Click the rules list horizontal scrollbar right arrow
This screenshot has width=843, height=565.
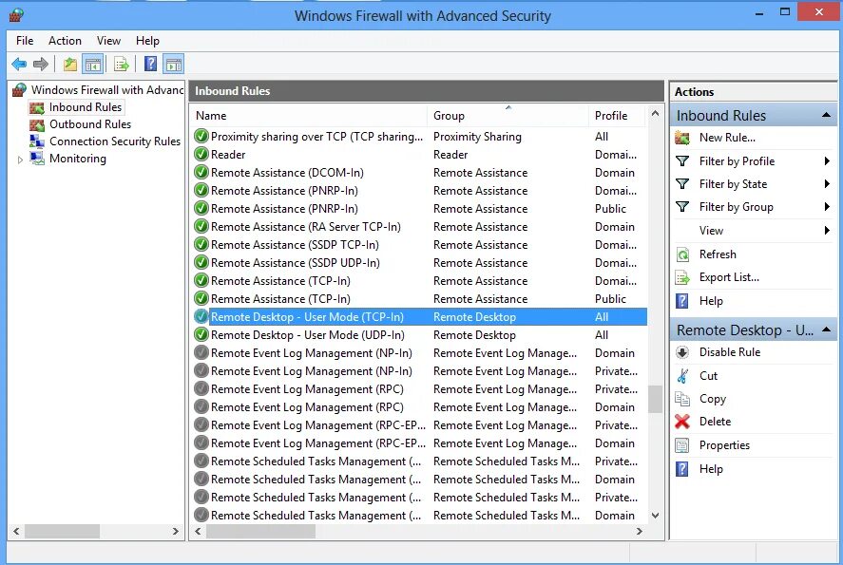(640, 532)
